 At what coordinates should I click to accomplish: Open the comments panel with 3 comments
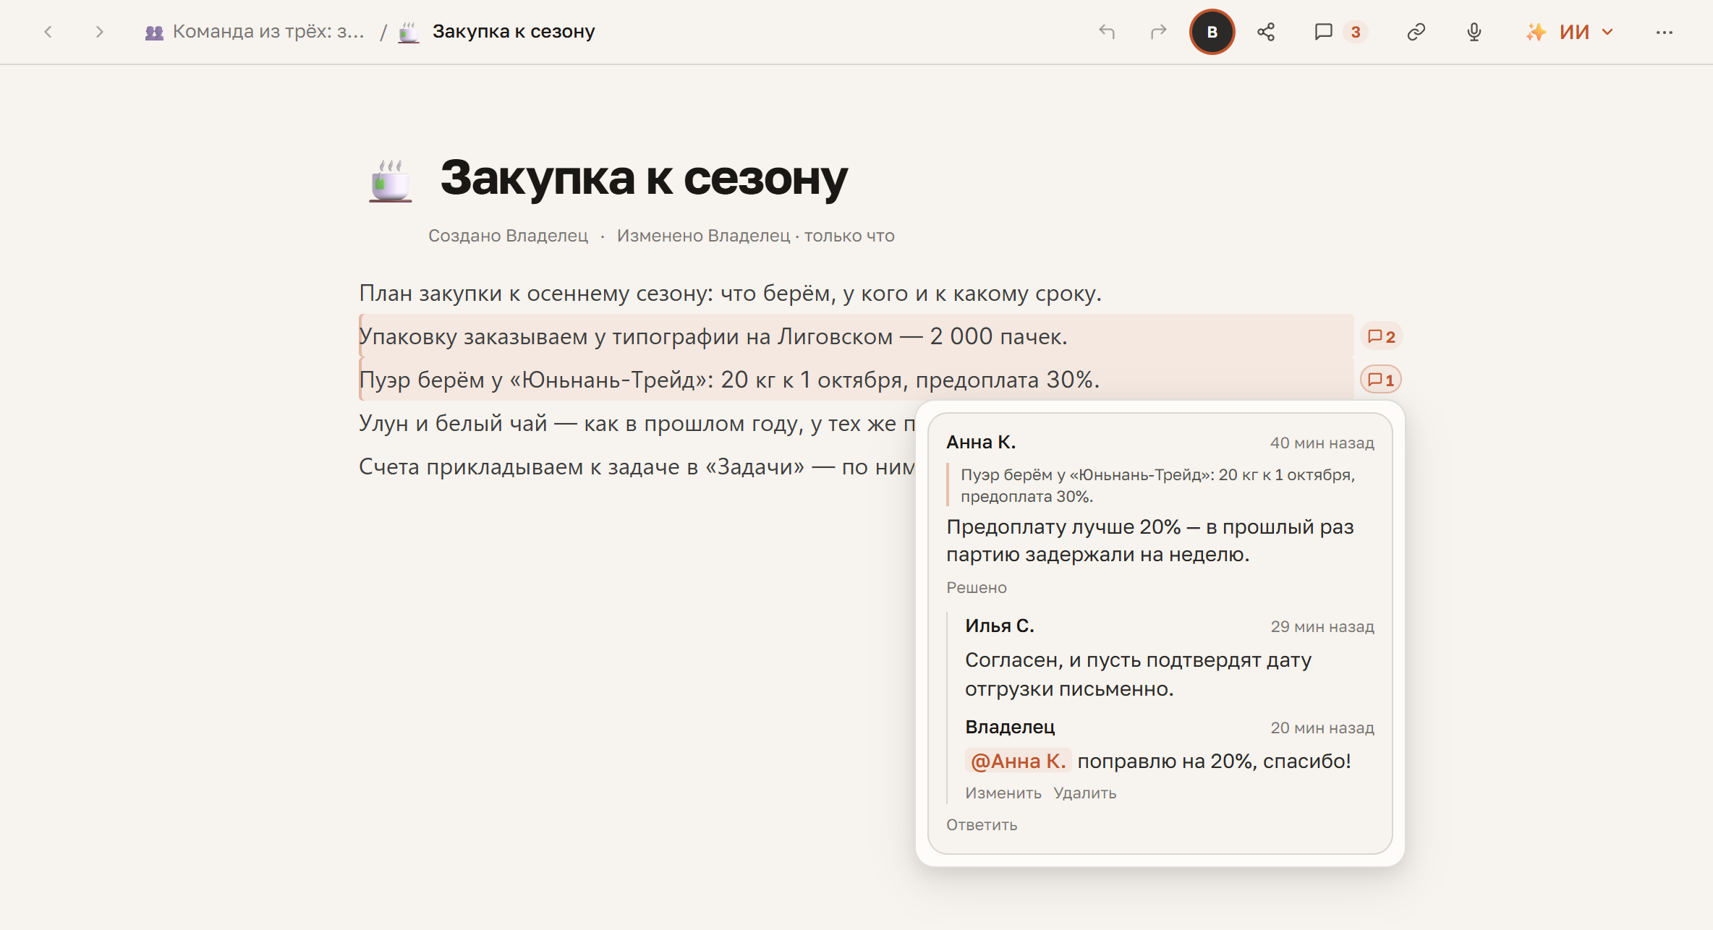(x=1340, y=32)
